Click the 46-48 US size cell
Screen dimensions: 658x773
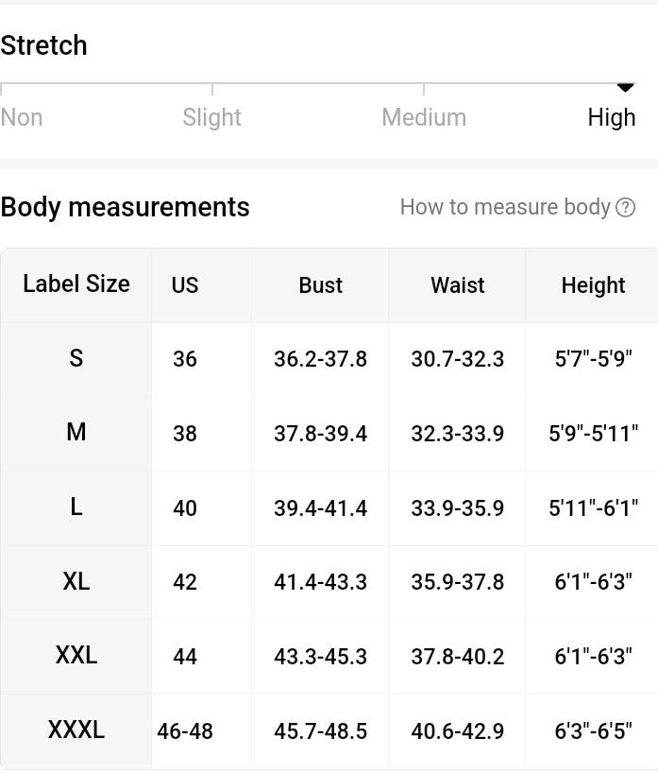click(x=185, y=731)
